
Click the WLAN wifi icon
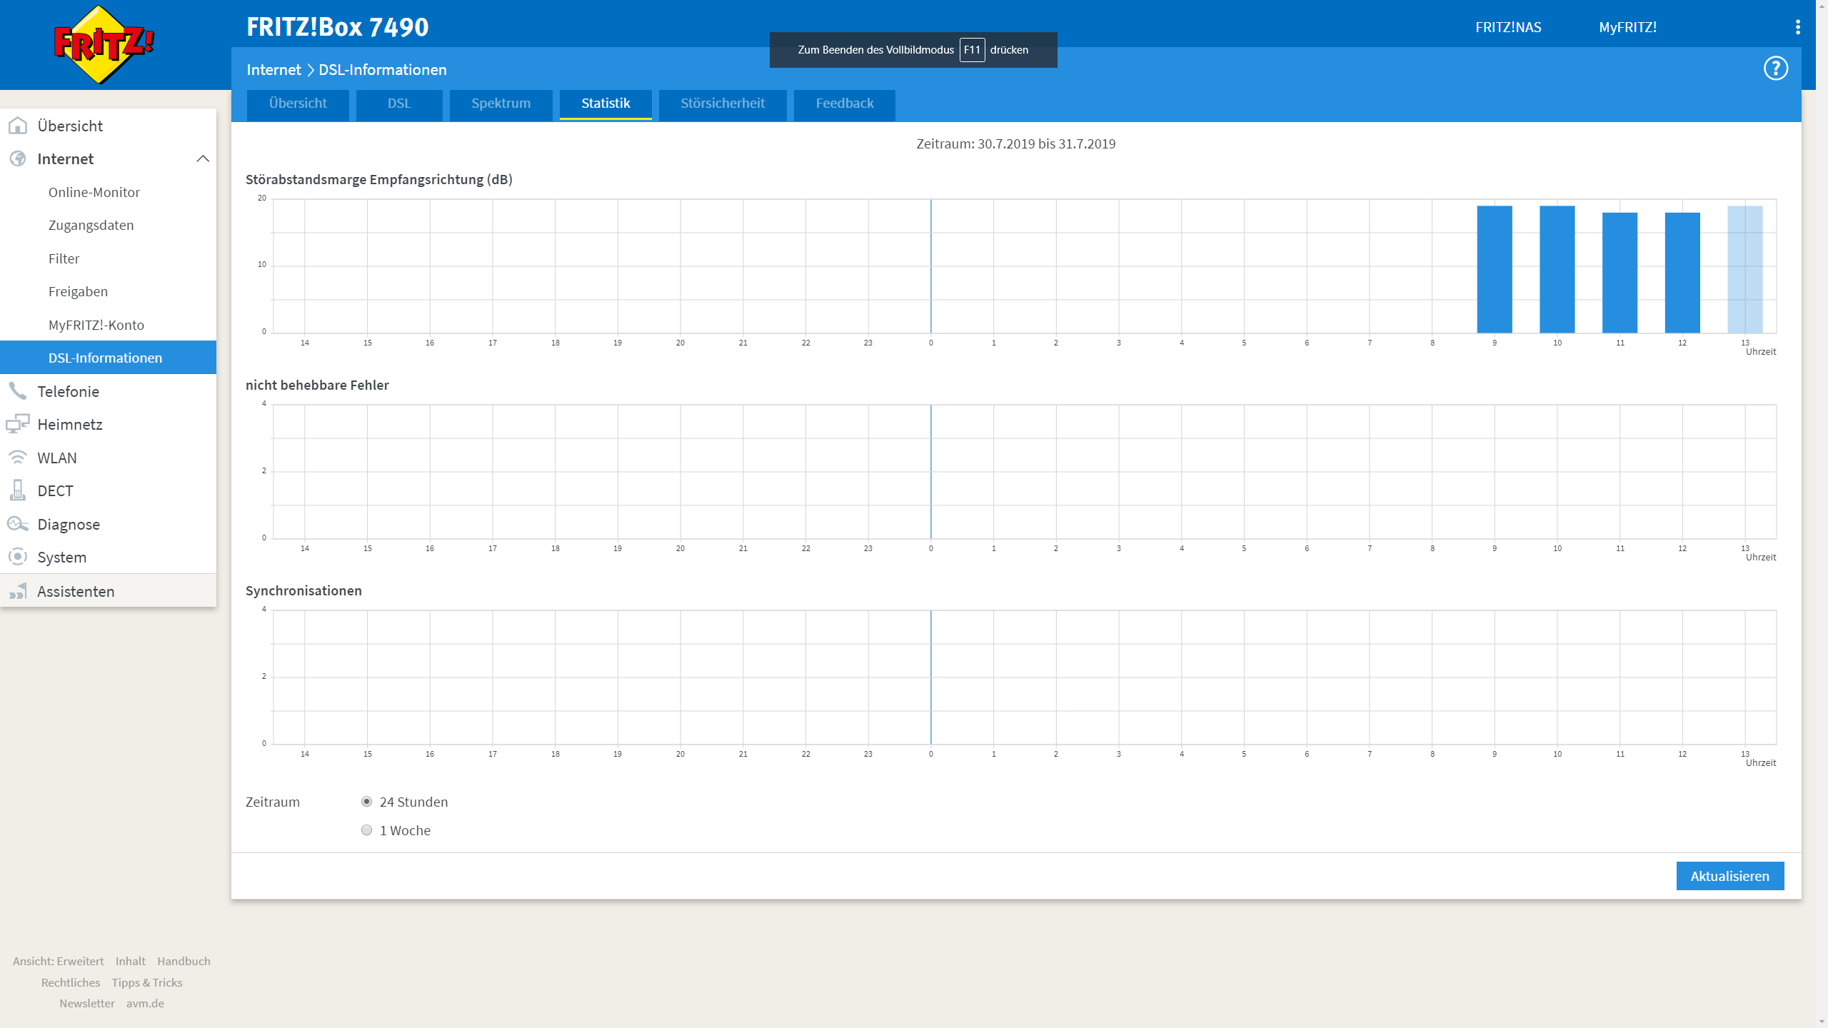coord(18,458)
